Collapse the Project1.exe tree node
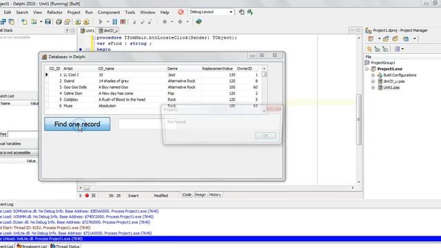 pos(367,69)
